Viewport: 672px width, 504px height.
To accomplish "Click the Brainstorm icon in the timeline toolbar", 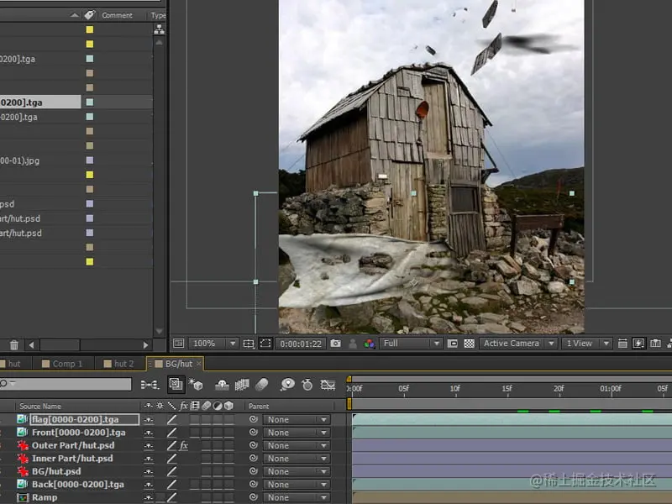I will pos(287,384).
